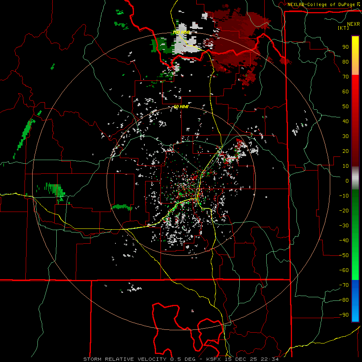Click the -60 scale value
This screenshot has height=362, width=362.
click(x=344, y=270)
